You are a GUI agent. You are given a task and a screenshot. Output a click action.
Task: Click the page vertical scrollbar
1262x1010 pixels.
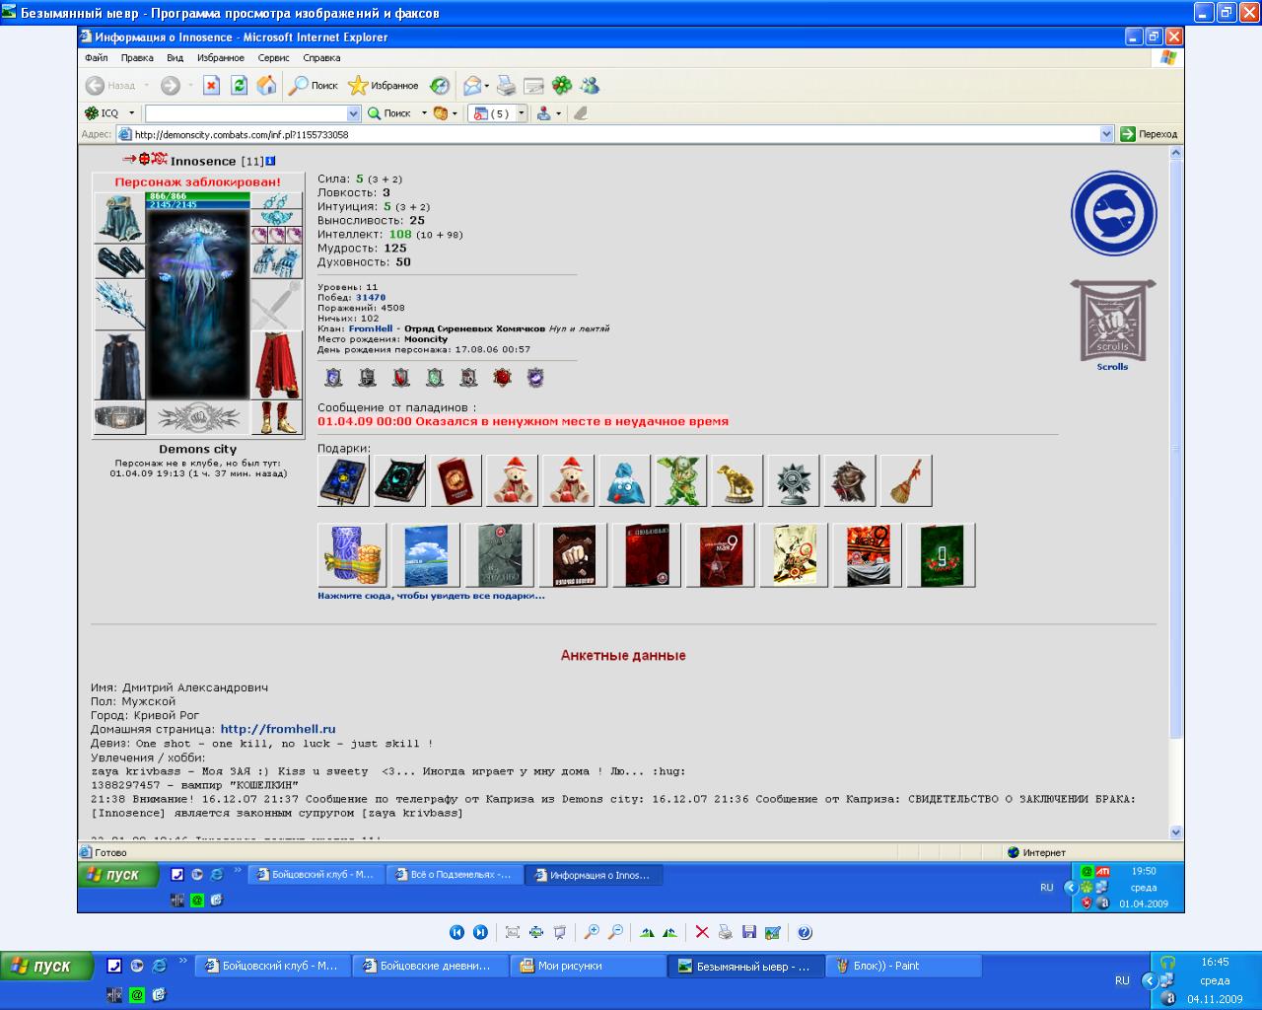point(1175,492)
